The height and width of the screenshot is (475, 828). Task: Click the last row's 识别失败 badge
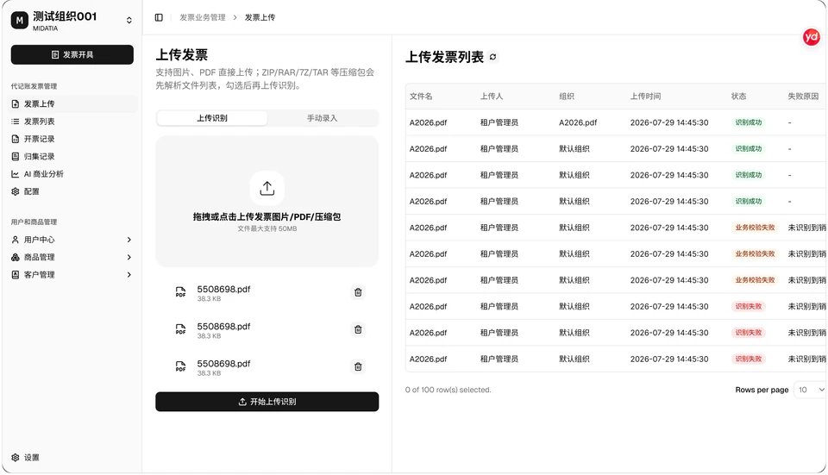tap(749, 359)
